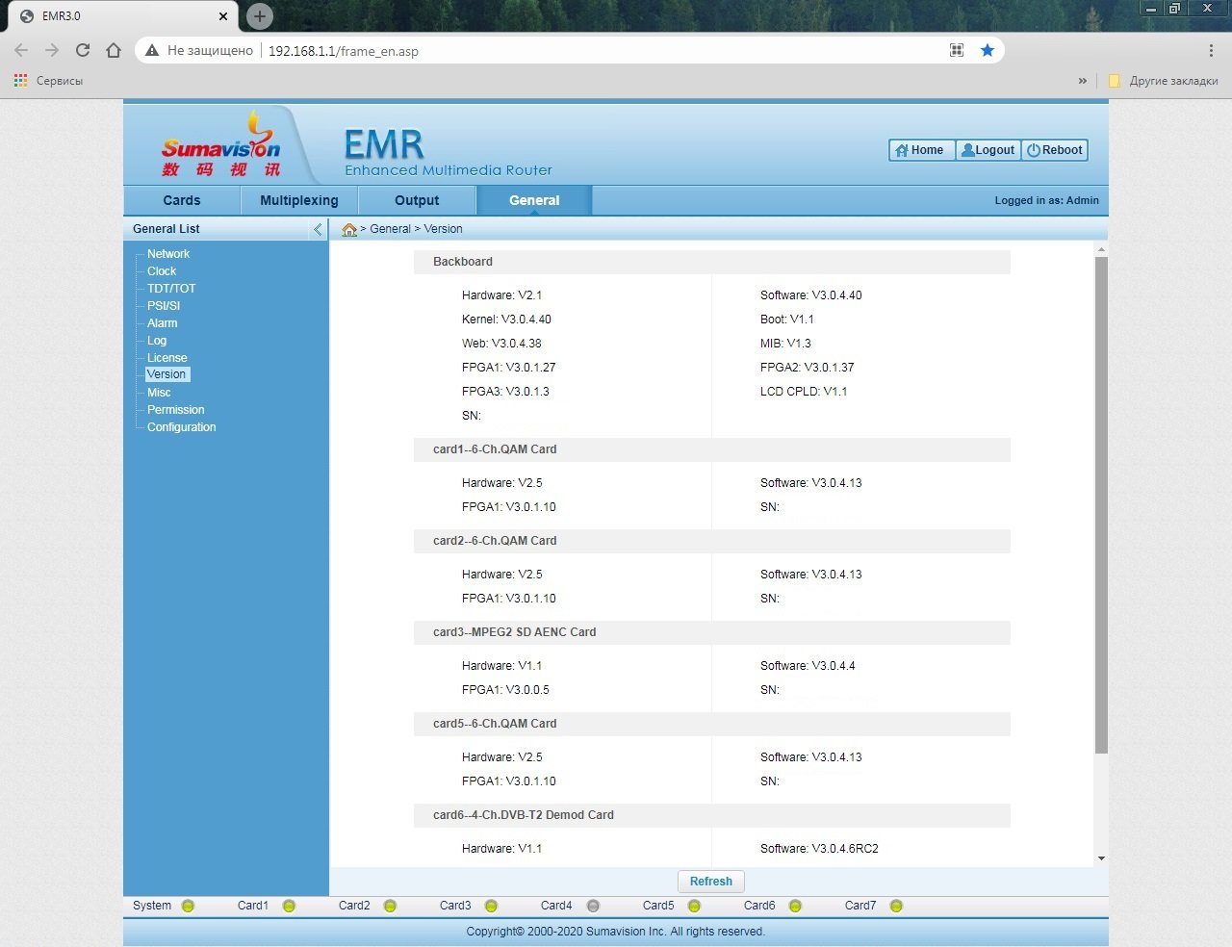Screen dimensions: 1232x947
Task: Open the Log item
Action: (x=157, y=341)
